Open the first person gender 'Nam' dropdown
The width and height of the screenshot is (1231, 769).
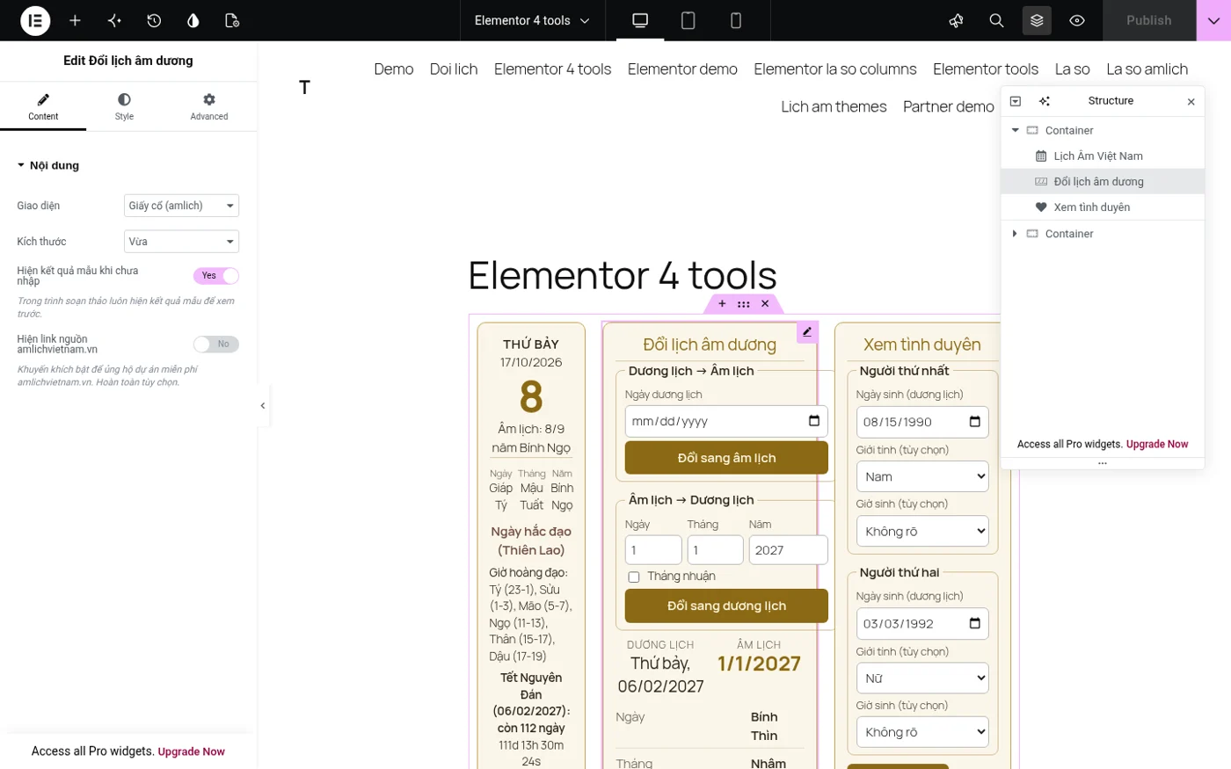922,476
